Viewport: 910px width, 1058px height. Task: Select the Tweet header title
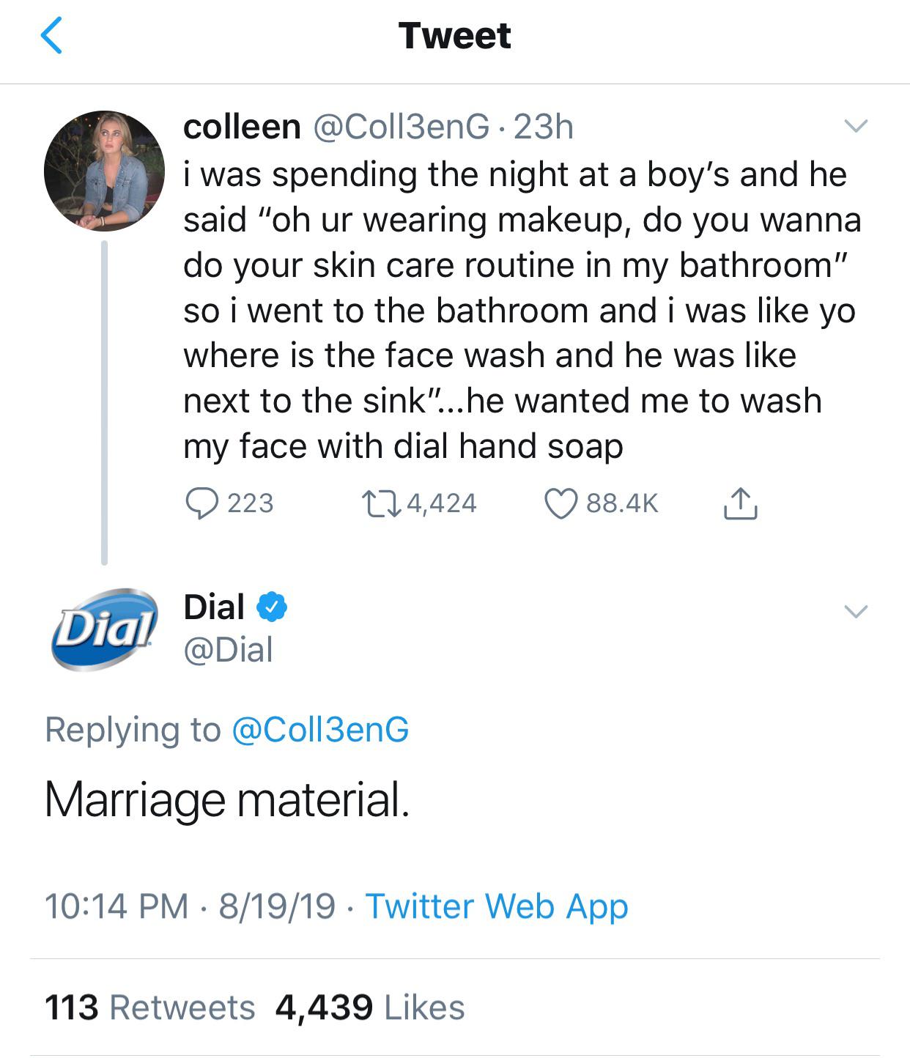454,37
